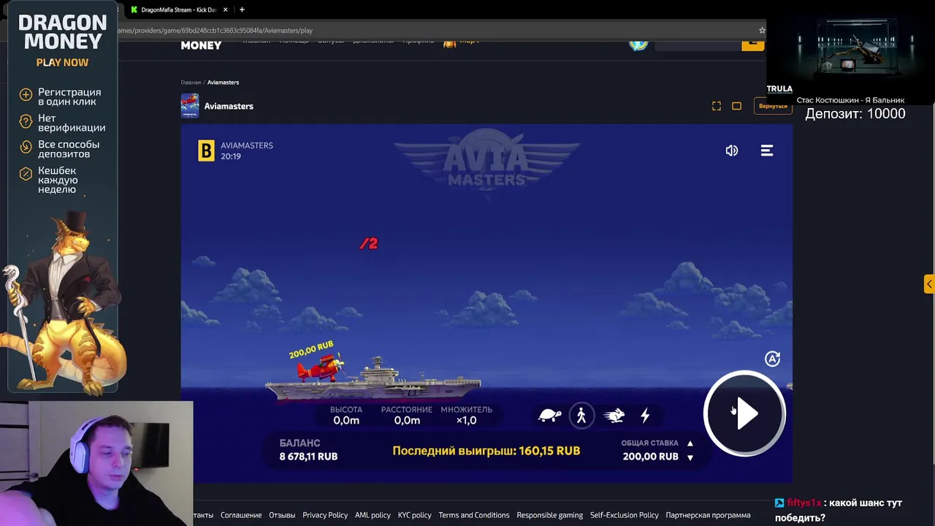
Task: Open the Terms and Conditions link
Action: click(474, 515)
